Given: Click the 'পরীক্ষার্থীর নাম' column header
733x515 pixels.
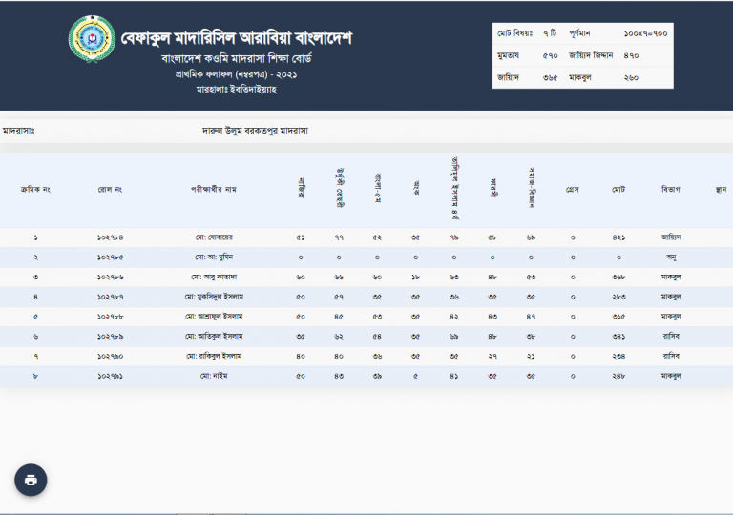Looking at the screenshot, I should 214,190.
